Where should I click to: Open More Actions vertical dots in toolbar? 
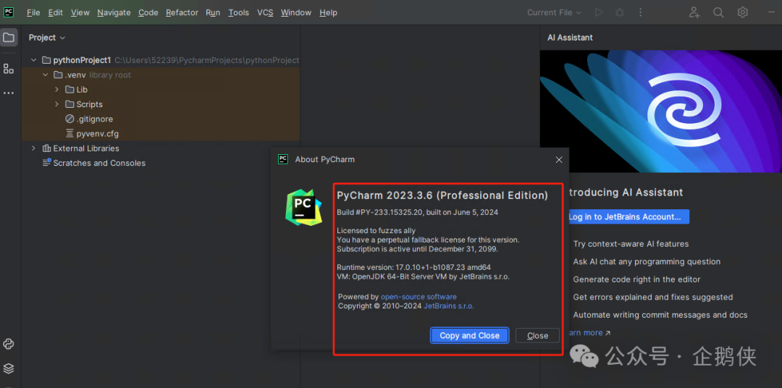tap(641, 12)
